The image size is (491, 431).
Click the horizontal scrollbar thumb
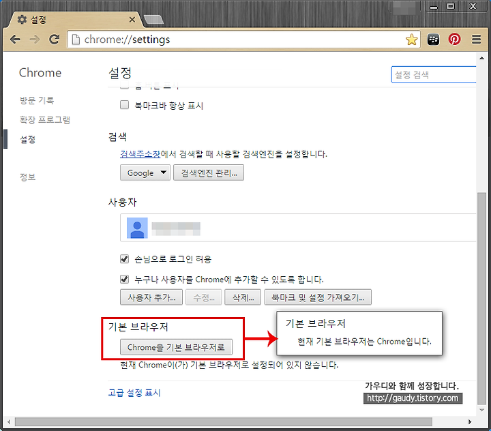point(224,422)
